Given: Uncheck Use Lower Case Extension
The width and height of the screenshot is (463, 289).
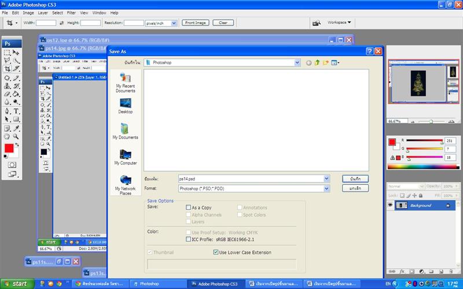Looking at the screenshot, I should click(x=216, y=253).
